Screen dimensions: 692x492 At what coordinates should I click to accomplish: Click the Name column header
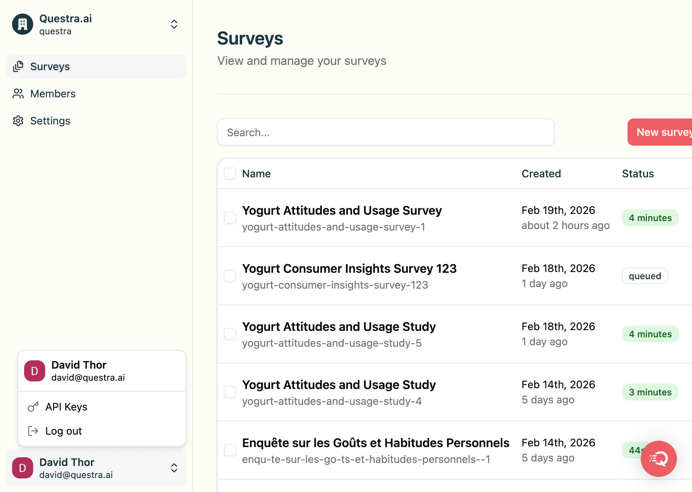pos(256,174)
